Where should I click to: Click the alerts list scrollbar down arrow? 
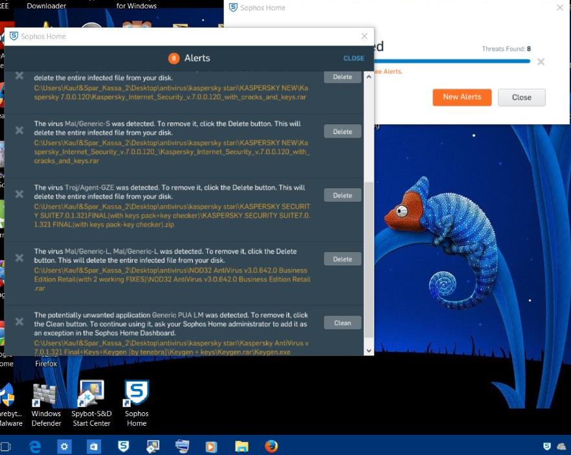(x=368, y=351)
